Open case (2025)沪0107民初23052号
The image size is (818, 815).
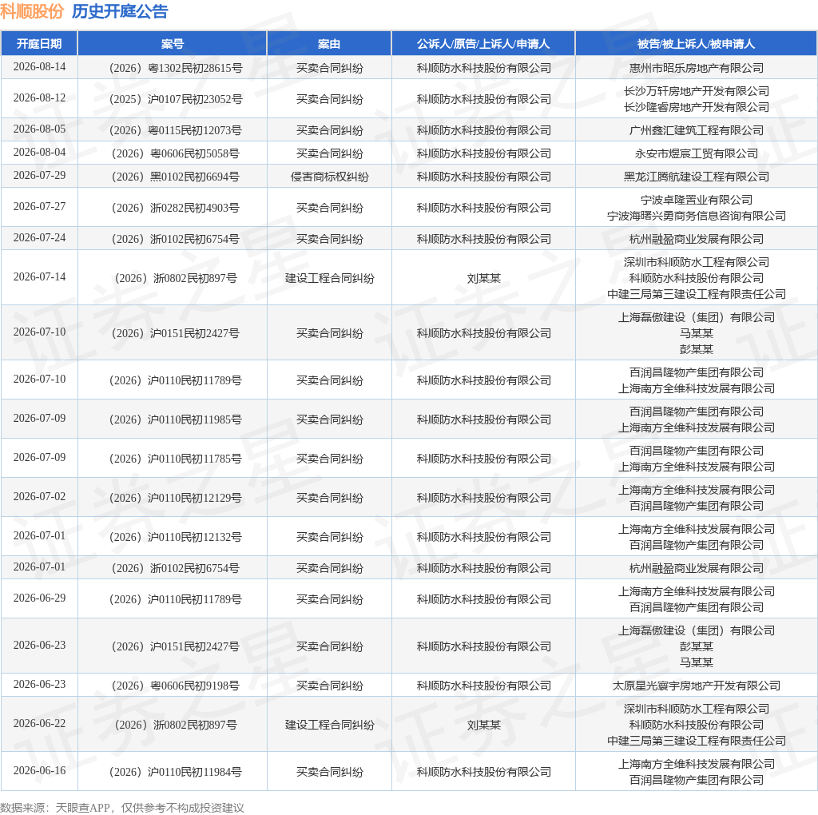tap(175, 99)
